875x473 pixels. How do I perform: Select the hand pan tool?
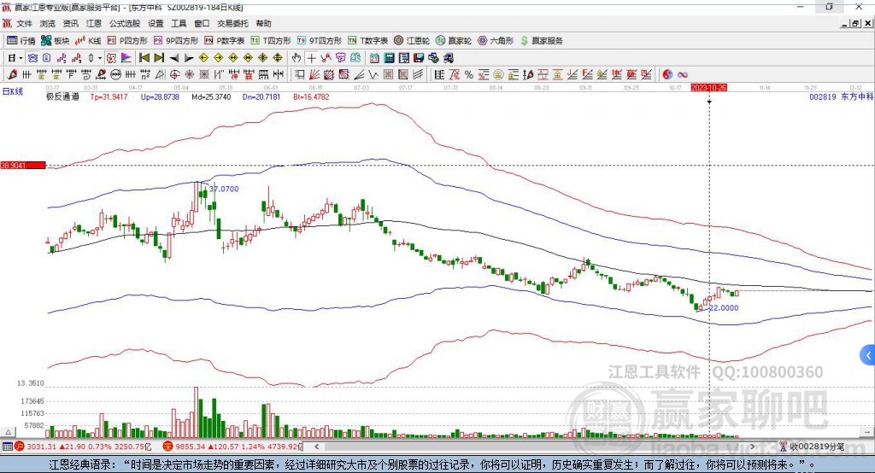(296, 58)
